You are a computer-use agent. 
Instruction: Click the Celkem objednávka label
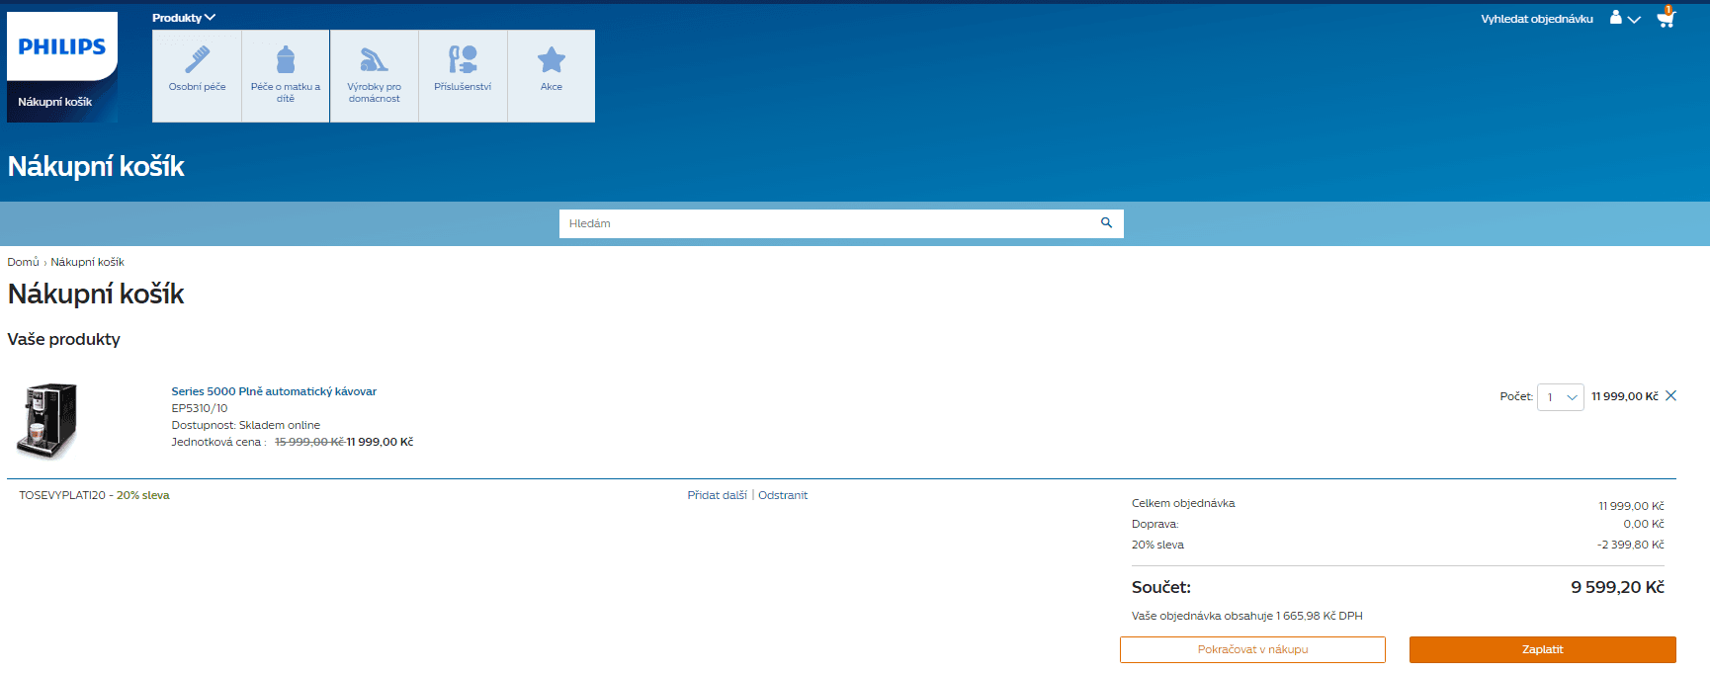coord(1183,503)
